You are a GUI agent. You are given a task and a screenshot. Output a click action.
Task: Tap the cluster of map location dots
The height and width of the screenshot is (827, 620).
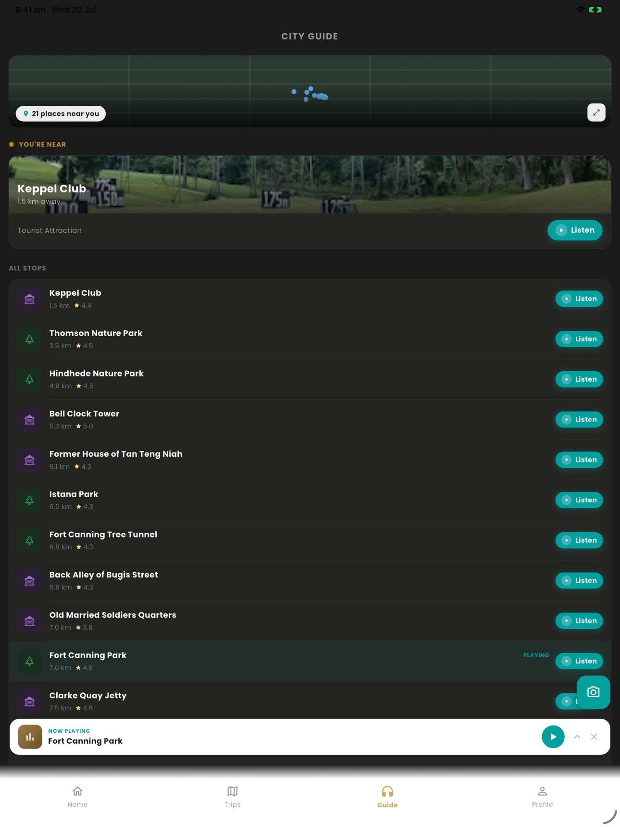tap(310, 94)
